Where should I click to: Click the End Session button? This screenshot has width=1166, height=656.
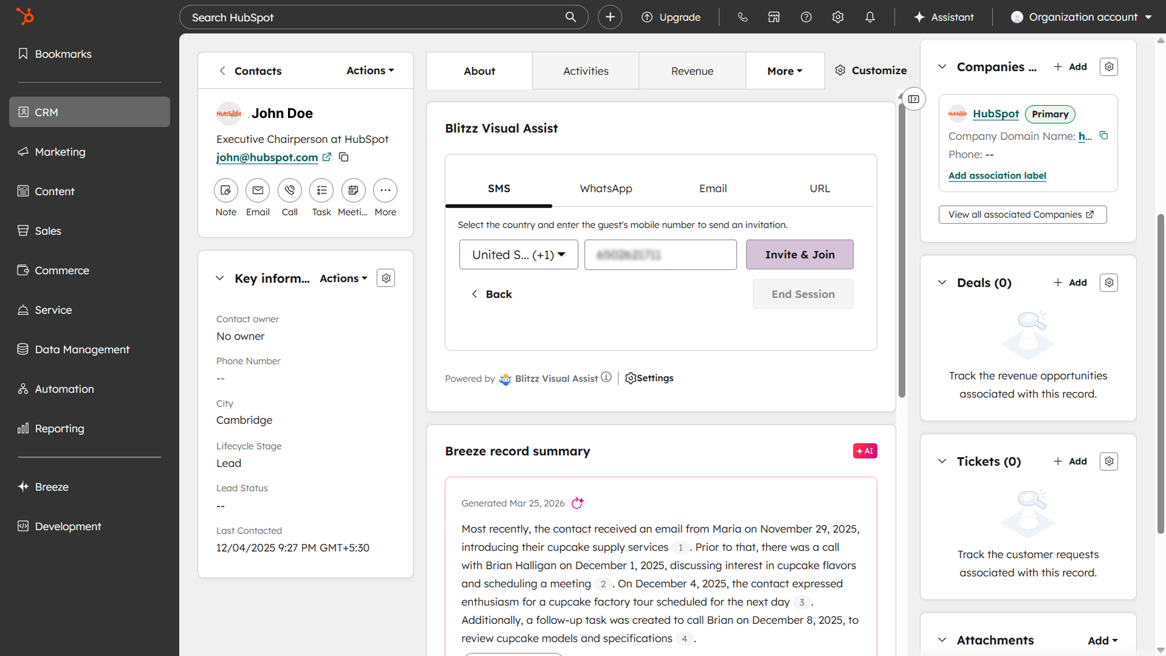(x=803, y=294)
